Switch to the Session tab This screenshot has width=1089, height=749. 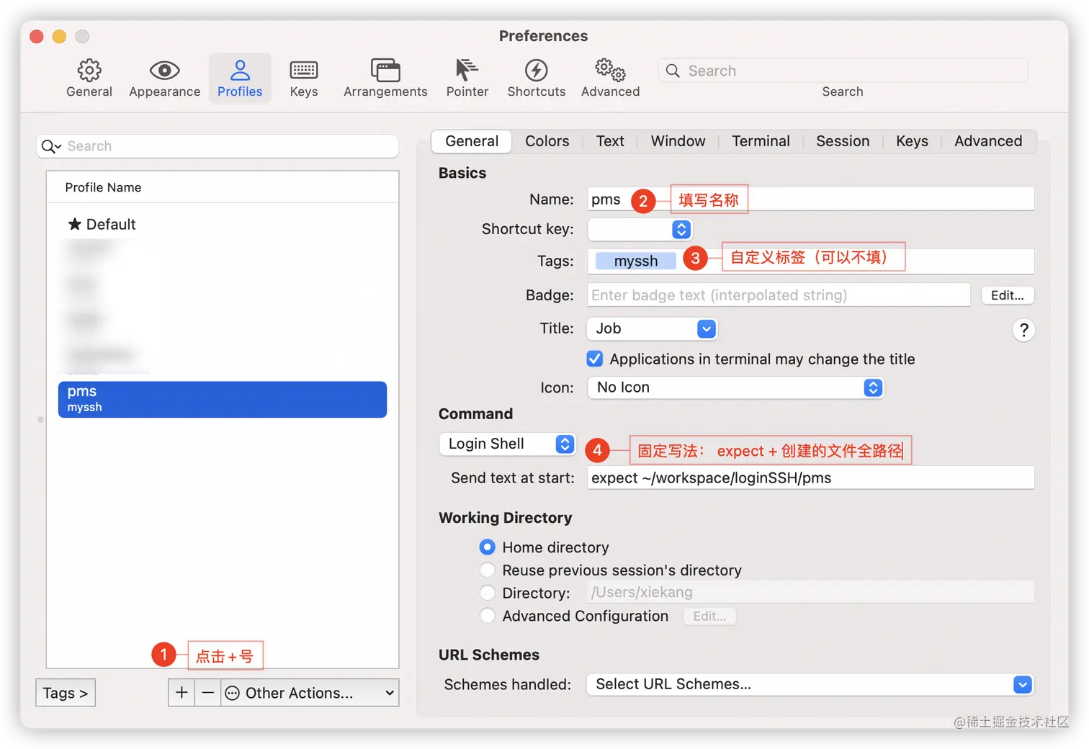click(x=843, y=141)
